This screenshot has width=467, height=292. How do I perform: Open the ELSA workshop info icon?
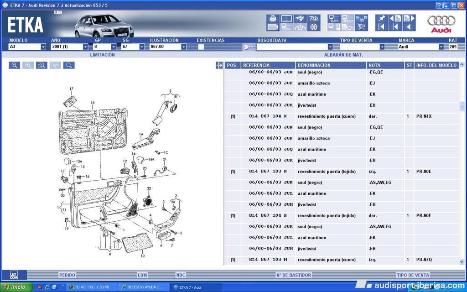334,18
